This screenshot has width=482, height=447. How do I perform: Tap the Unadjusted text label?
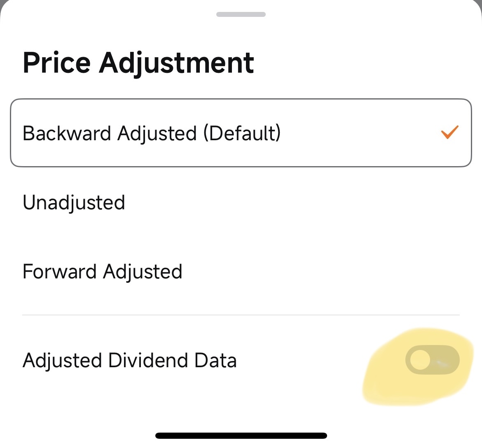click(74, 203)
